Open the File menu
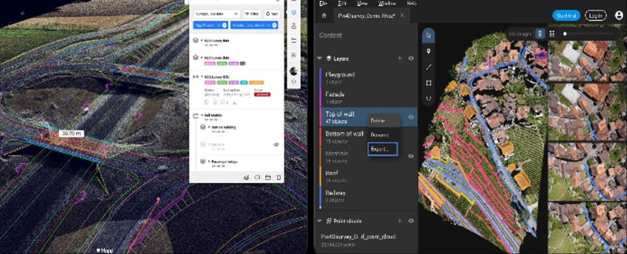 pos(323,3)
